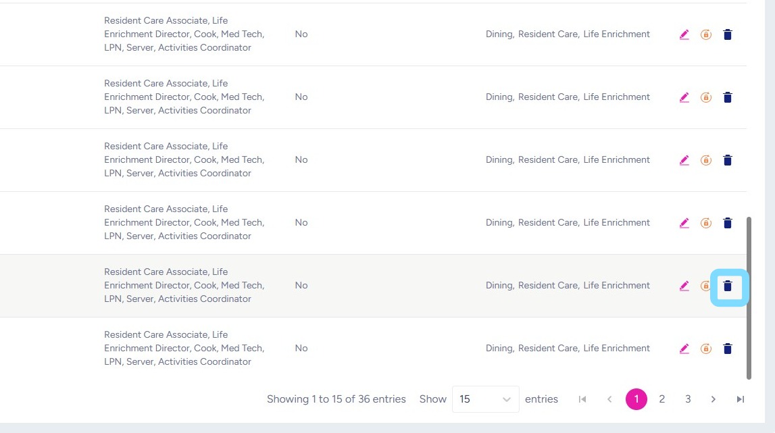The width and height of the screenshot is (775, 433).
Task: Open edit for the bottom row
Action: 684,349
